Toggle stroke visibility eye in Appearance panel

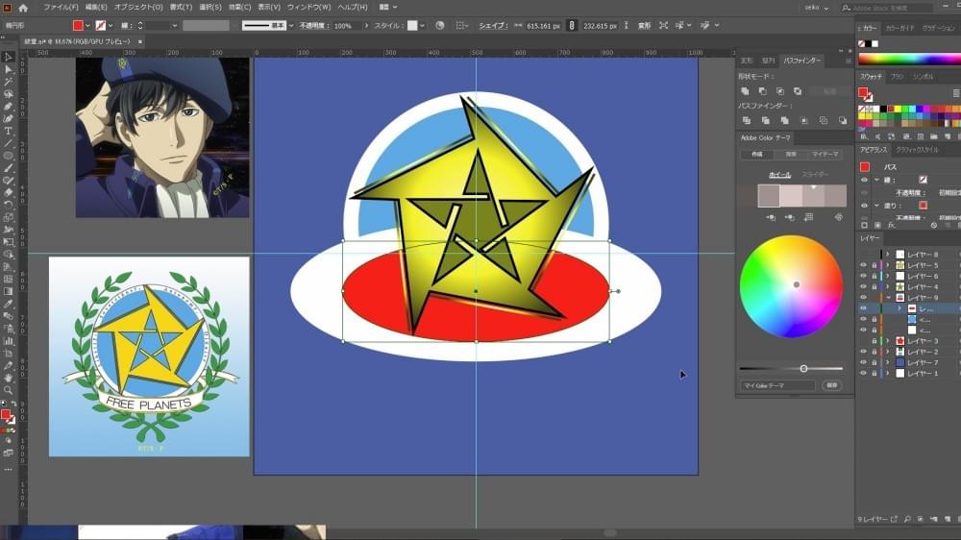point(864,180)
